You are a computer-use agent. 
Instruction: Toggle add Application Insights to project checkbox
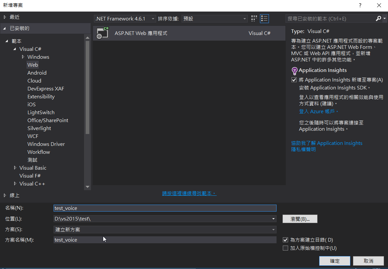(x=294, y=80)
